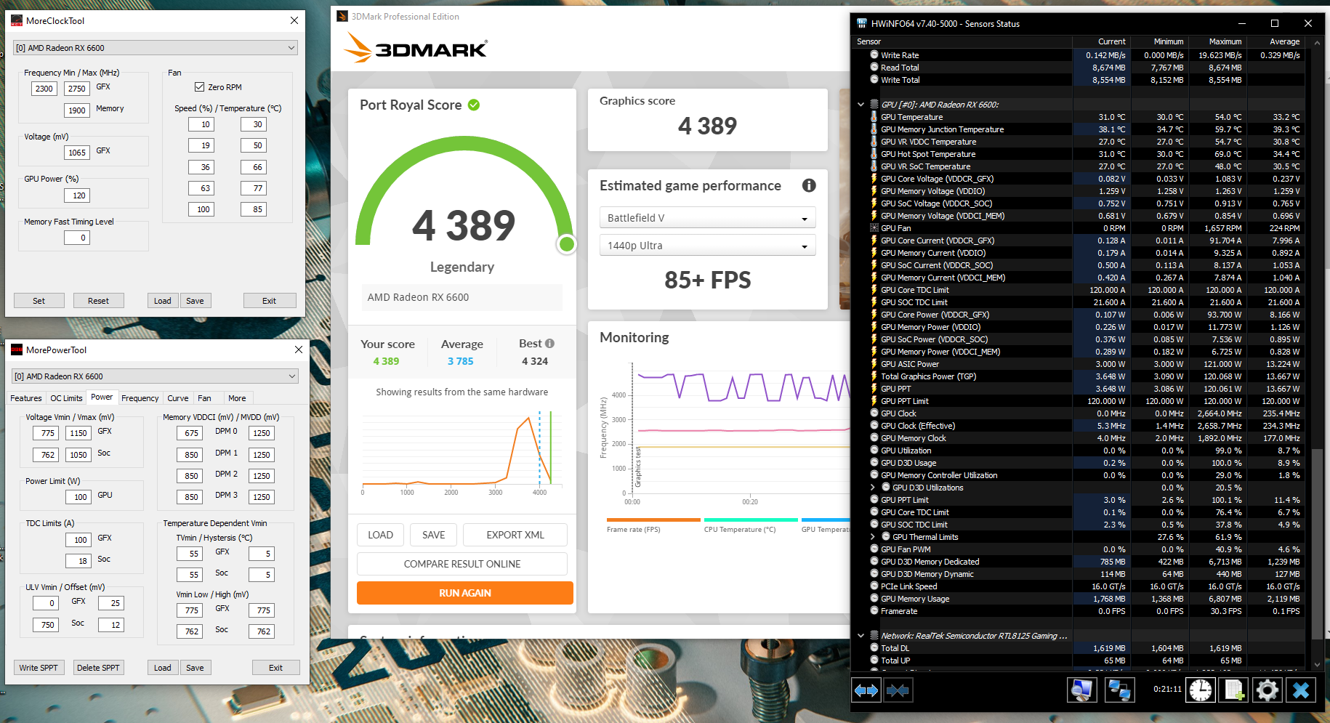Click green check beside Port Royal Score

tap(474, 105)
